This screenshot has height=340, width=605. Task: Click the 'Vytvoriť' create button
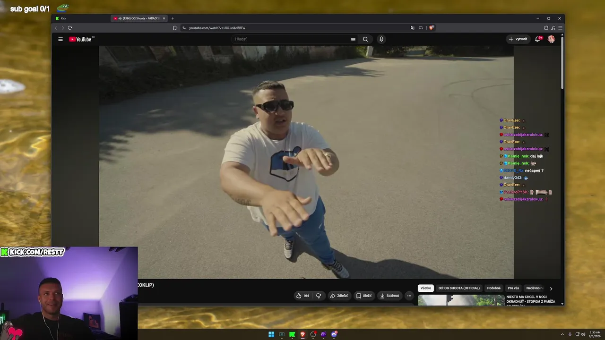tap(518, 39)
